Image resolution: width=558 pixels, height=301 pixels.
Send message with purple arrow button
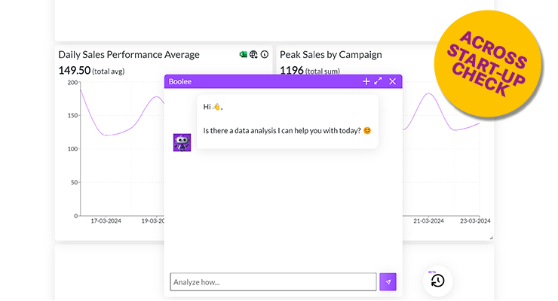pyautogui.click(x=388, y=282)
